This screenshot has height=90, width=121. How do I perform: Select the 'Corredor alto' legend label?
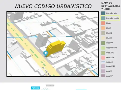click(x=111, y=13)
